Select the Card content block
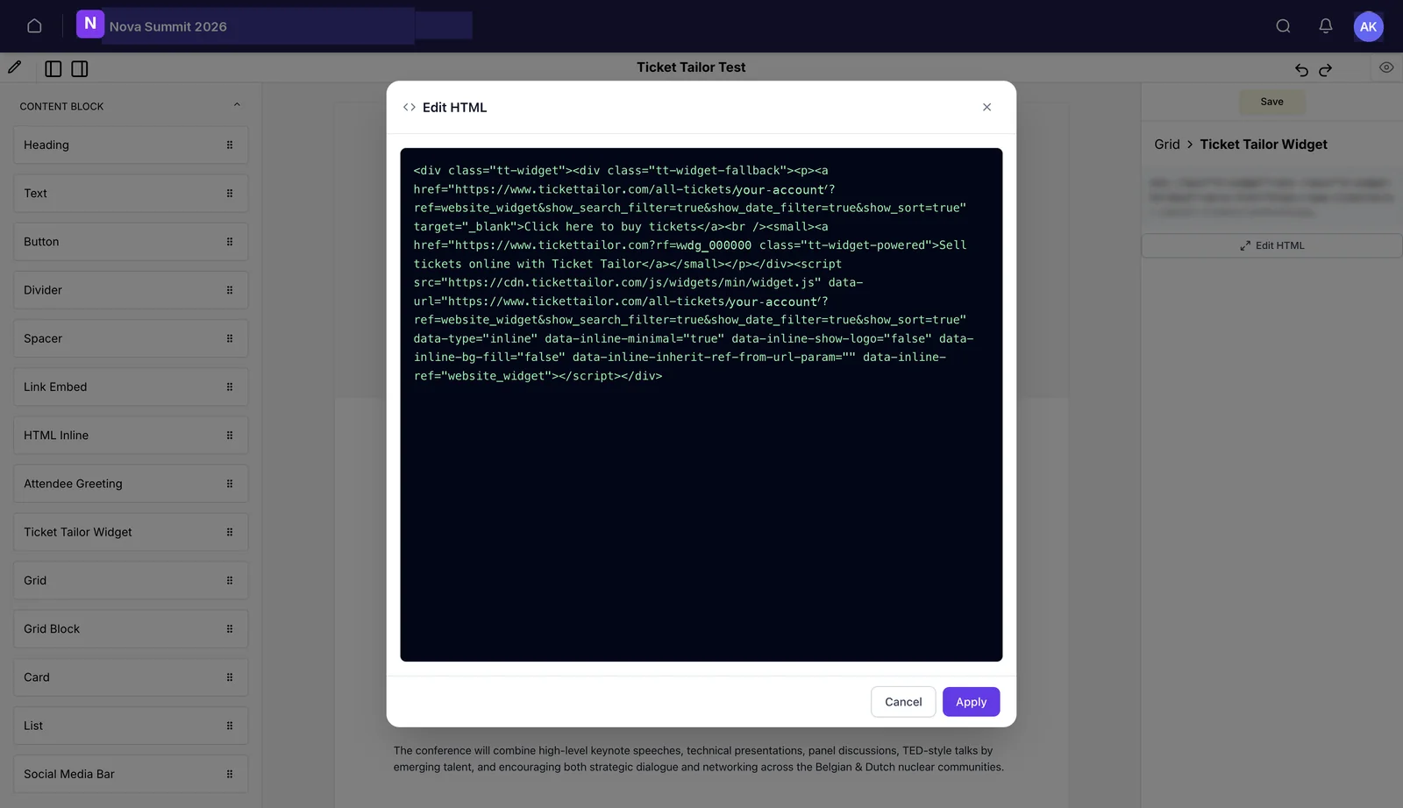 pos(131,677)
